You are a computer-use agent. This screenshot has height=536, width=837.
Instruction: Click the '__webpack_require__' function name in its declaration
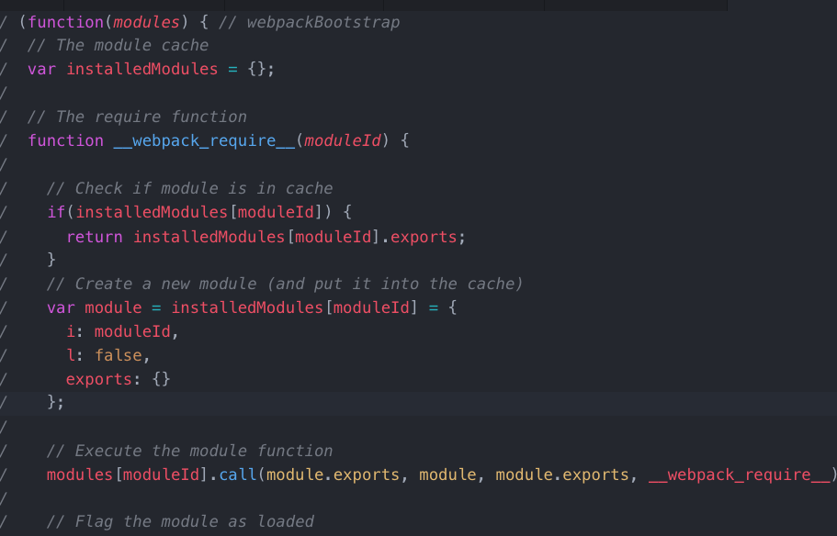click(x=204, y=140)
